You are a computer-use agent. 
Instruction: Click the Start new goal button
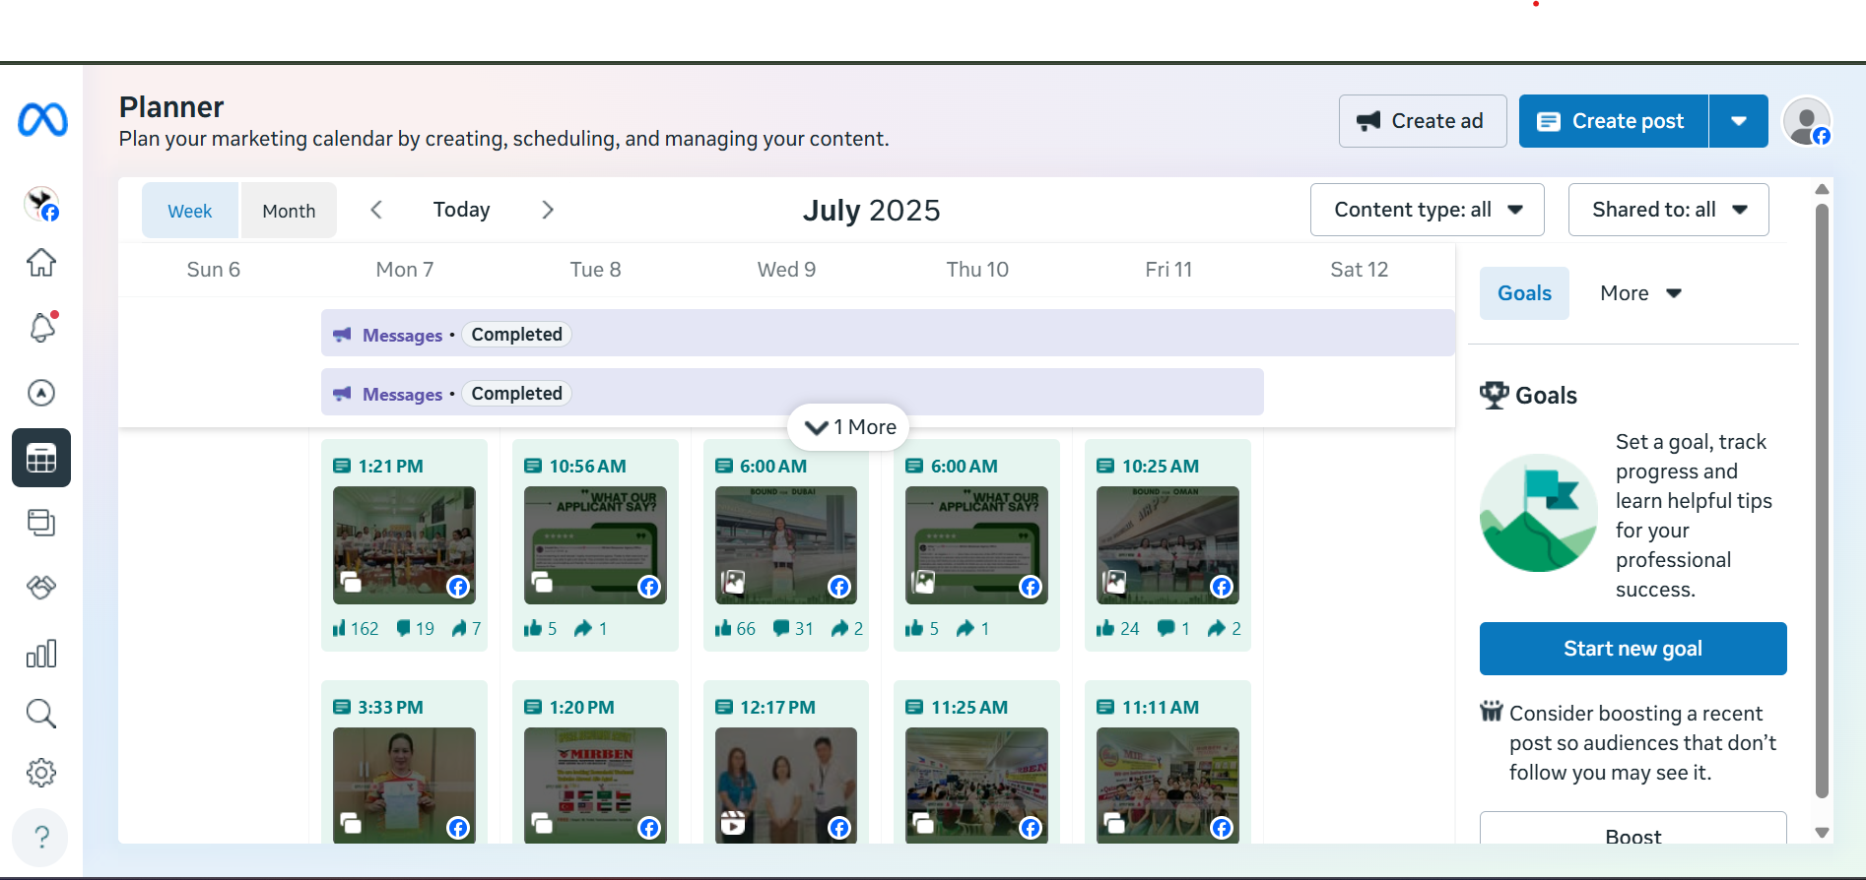coord(1633,649)
